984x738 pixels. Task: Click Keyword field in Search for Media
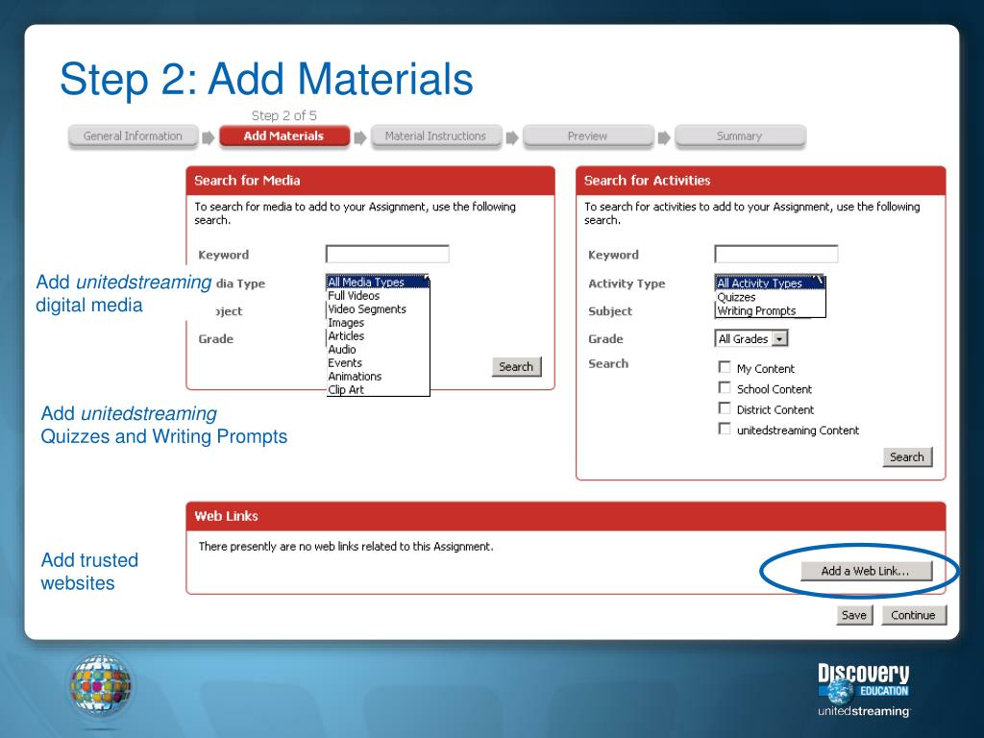(387, 254)
